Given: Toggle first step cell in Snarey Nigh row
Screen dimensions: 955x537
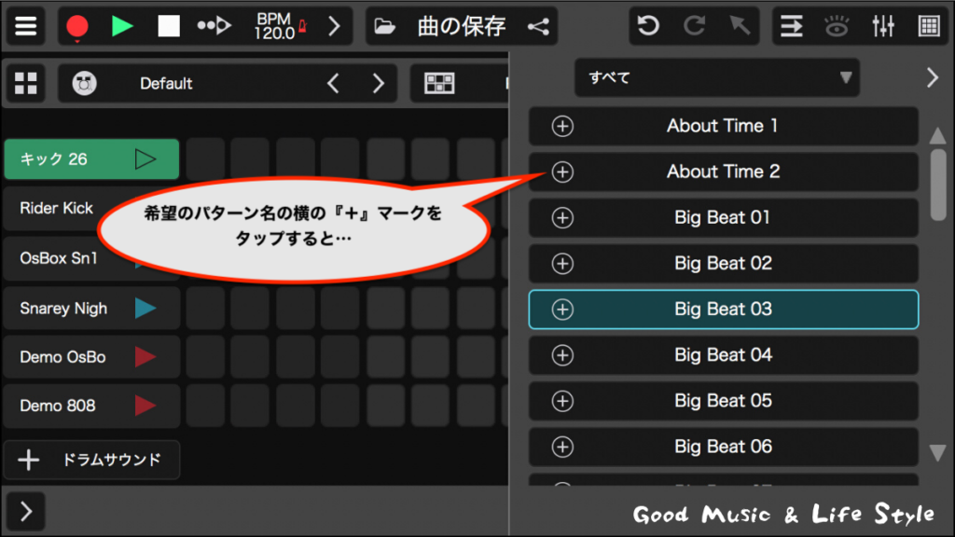Looking at the screenshot, I should (205, 308).
